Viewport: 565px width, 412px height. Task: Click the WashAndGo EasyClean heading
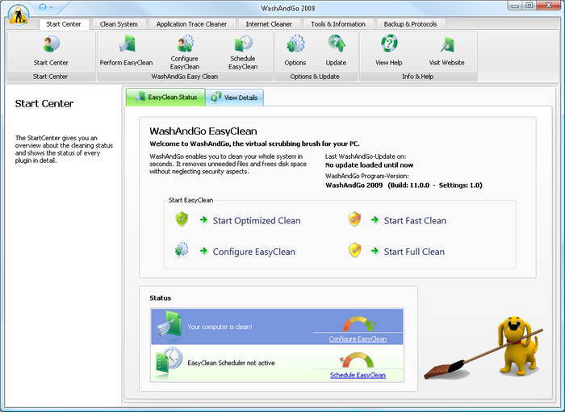[203, 131]
